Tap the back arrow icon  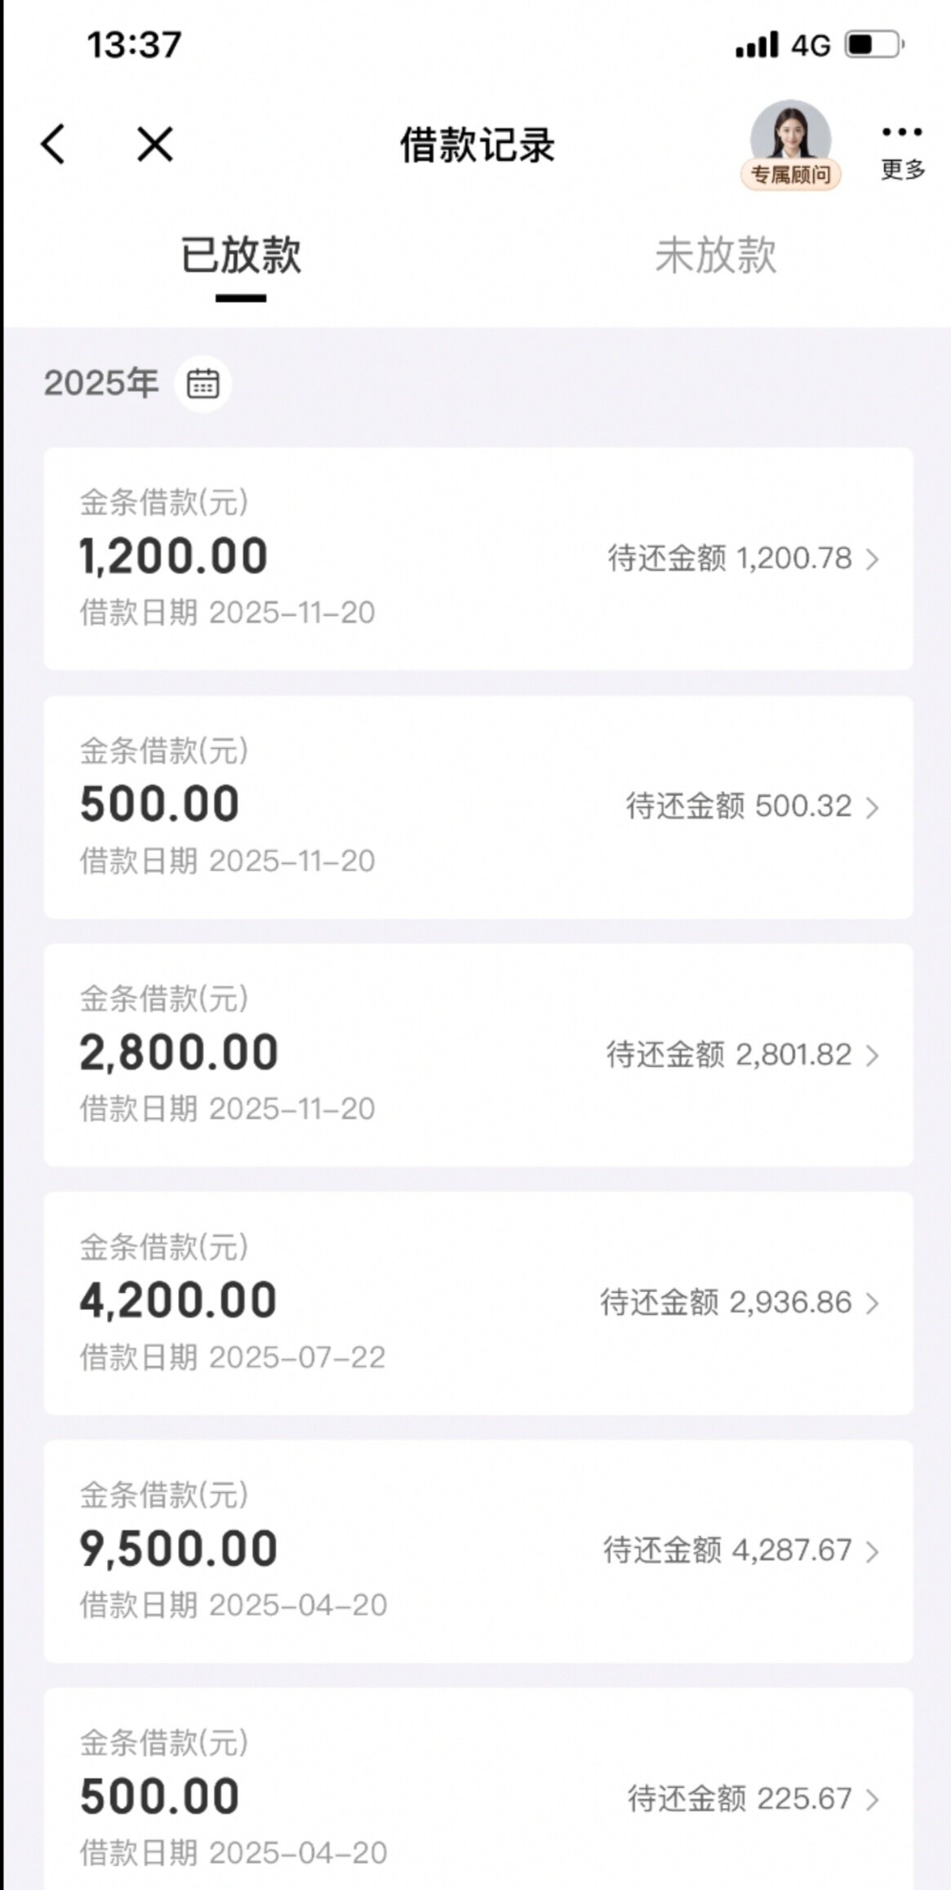coord(53,145)
